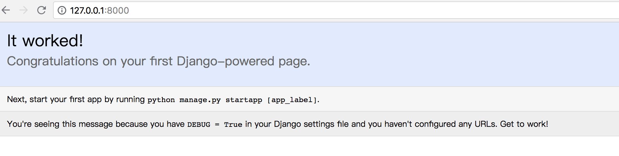The image size is (619, 156).
Task: Click the "startapp" code word
Action: [244, 100]
